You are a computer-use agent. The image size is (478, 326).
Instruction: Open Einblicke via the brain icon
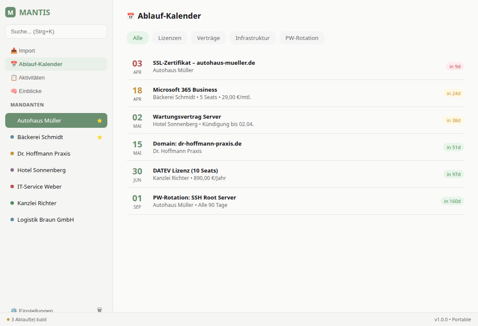click(14, 91)
